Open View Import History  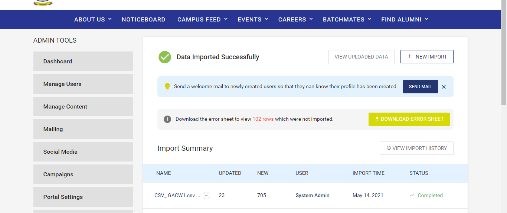(x=416, y=148)
